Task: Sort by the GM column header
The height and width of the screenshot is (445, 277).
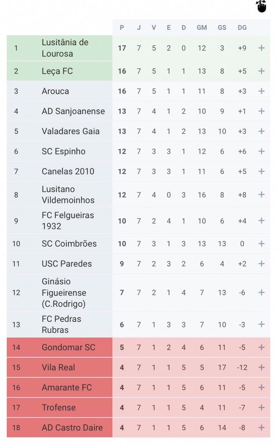Action: coord(202,27)
